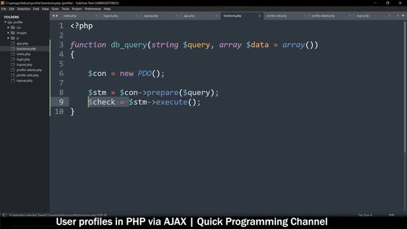Click the execute method call
This screenshot has width=407, height=229.
coord(172,102)
